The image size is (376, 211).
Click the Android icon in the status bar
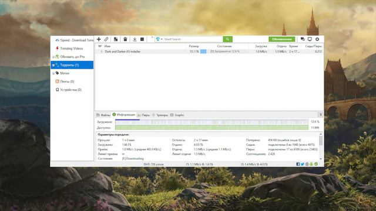tap(311, 164)
